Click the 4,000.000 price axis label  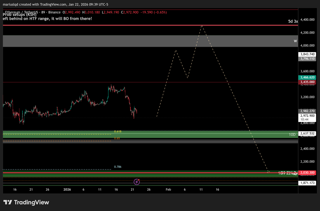(307, 46)
